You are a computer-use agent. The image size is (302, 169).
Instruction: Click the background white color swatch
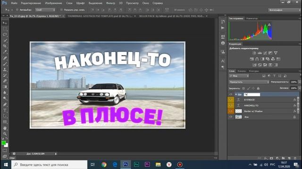coord(7,146)
